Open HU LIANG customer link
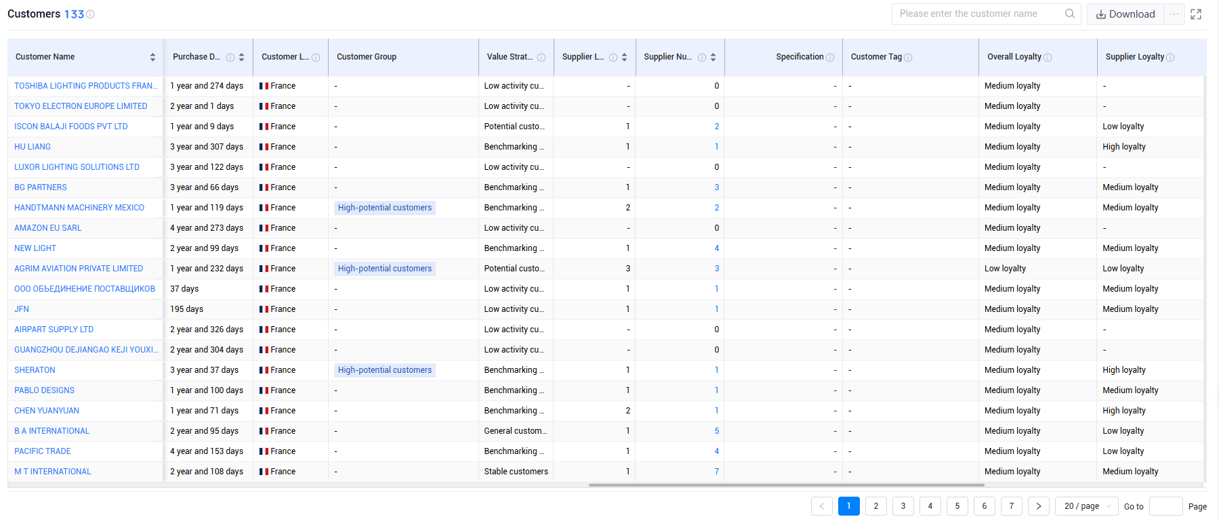This screenshot has height=519, width=1219. [x=33, y=147]
